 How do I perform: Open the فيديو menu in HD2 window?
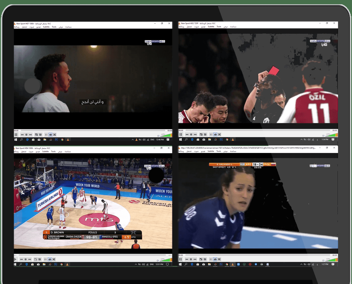point(203,27)
